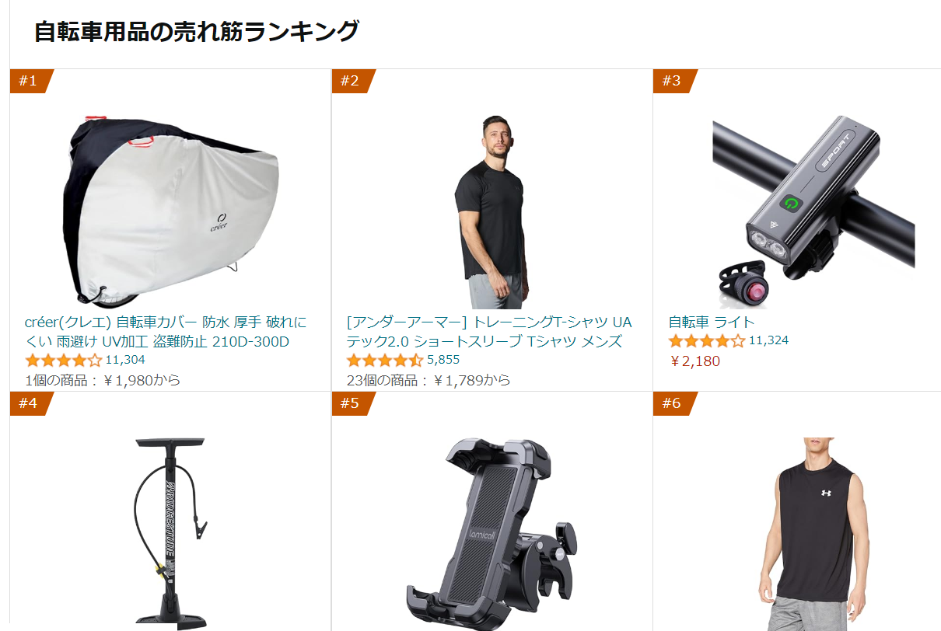Click the #5 rank badge

coord(352,403)
